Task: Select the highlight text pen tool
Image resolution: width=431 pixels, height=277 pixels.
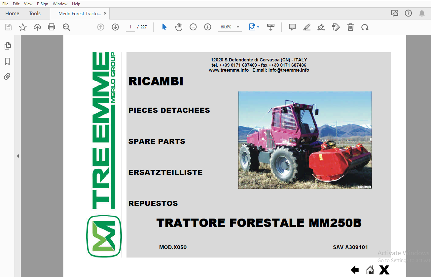Action: [307, 27]
